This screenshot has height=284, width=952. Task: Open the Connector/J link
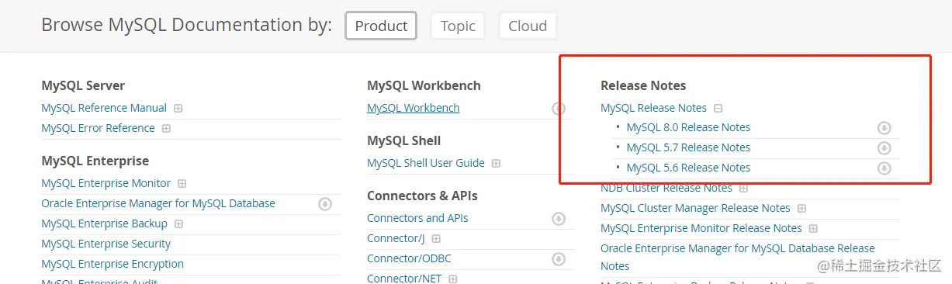[396, 238]
